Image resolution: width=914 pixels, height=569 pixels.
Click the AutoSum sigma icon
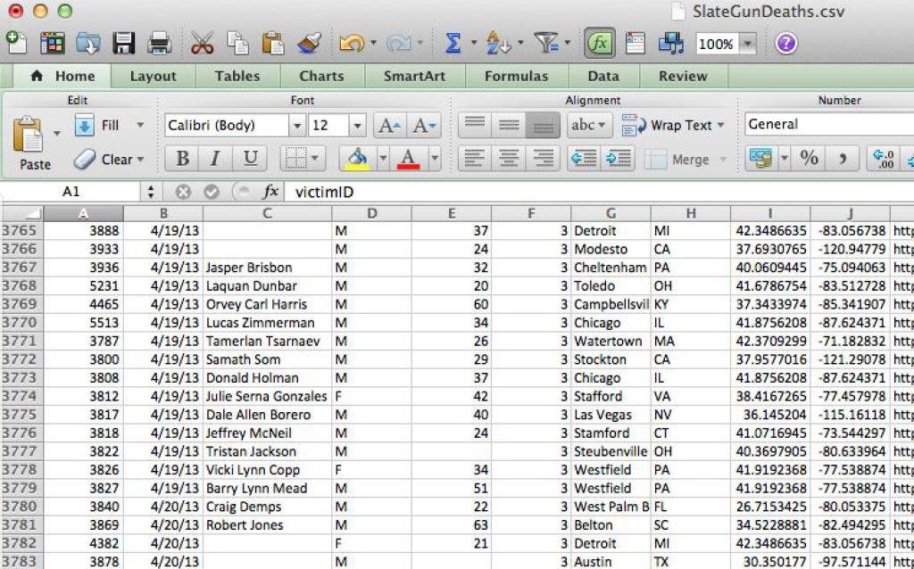(453, 43)
